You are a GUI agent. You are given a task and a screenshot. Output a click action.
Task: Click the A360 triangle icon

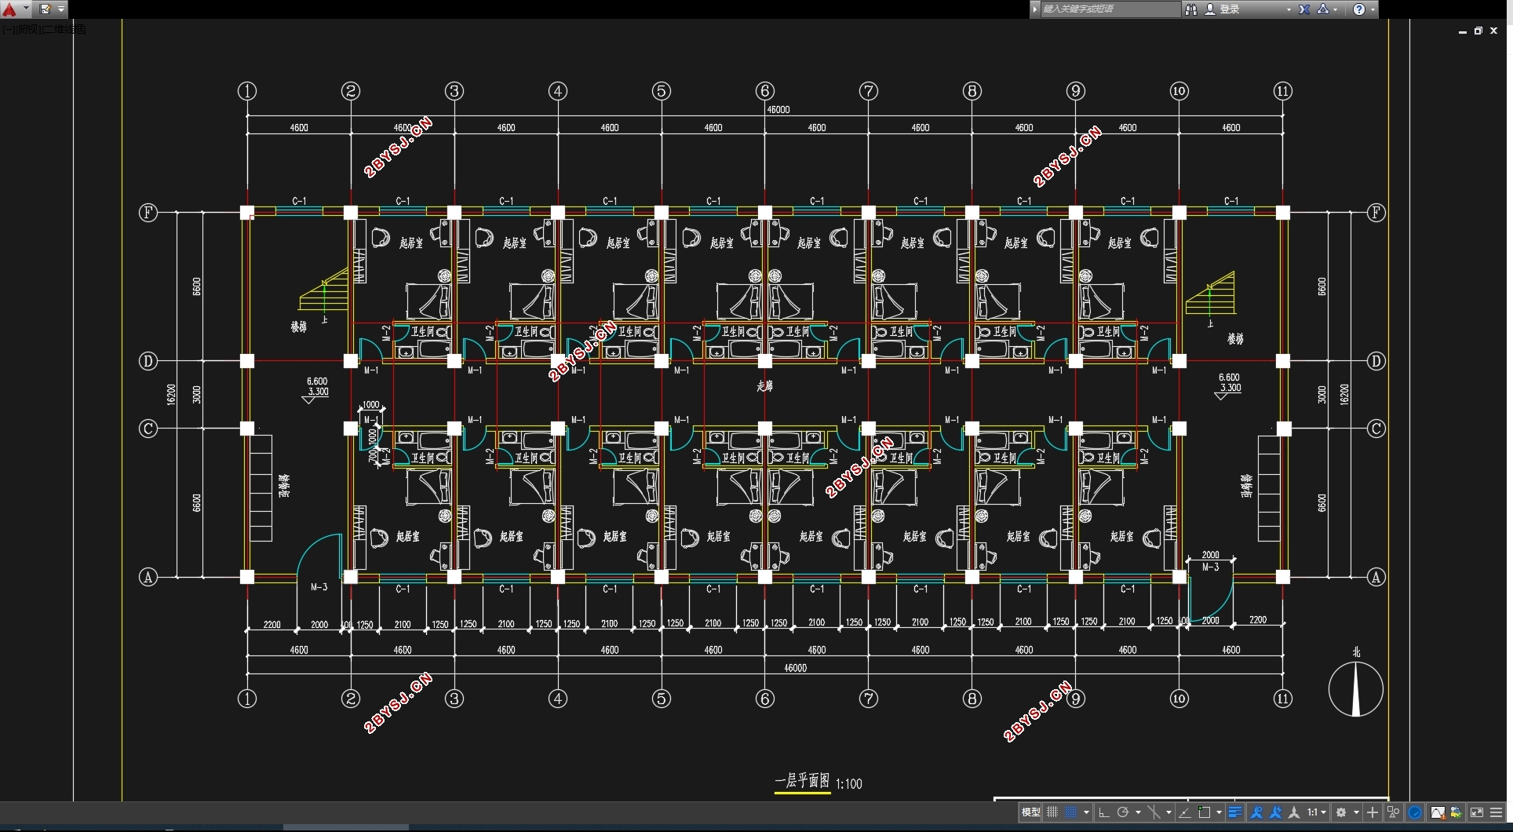pyautogui.click(x=1323, y=9)
